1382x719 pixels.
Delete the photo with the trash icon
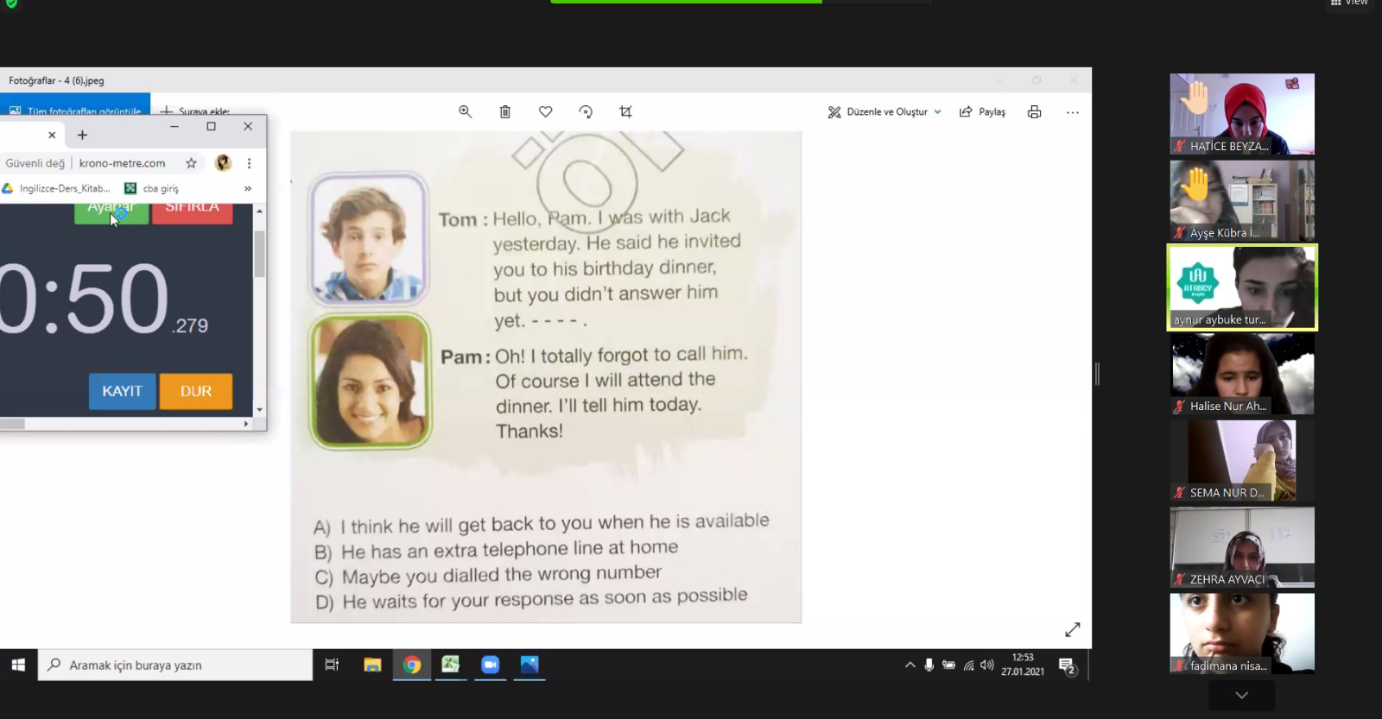[505, 111]
